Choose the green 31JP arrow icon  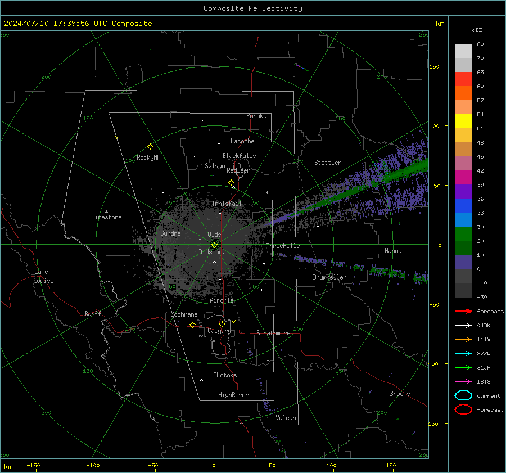463,367
